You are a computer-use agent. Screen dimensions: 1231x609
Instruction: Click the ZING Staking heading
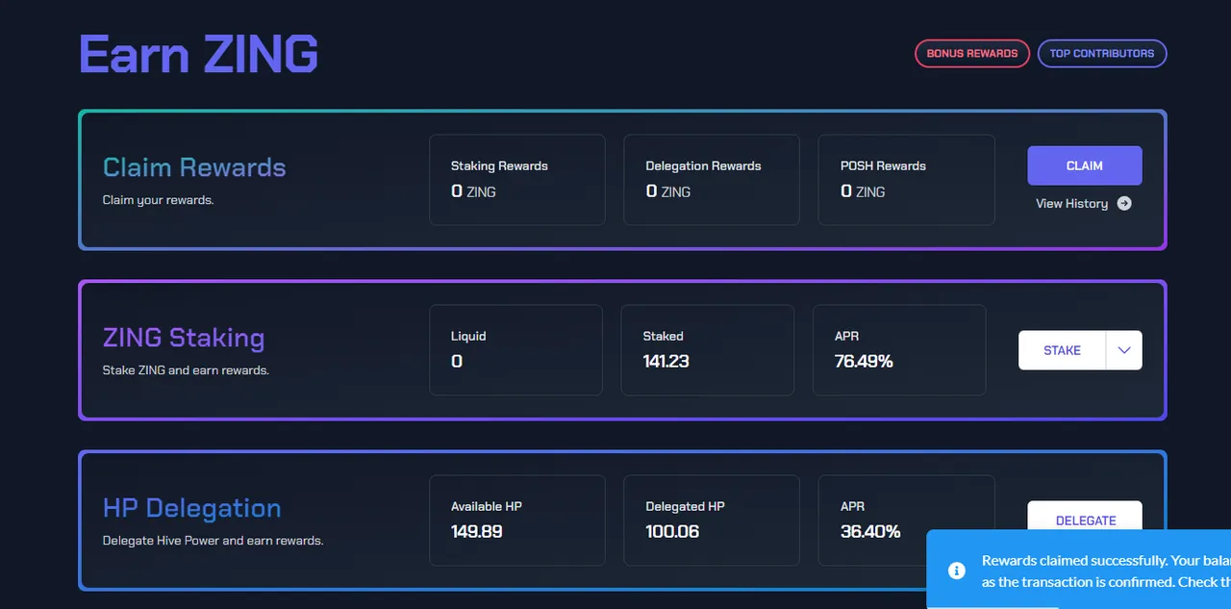[184, 338]
